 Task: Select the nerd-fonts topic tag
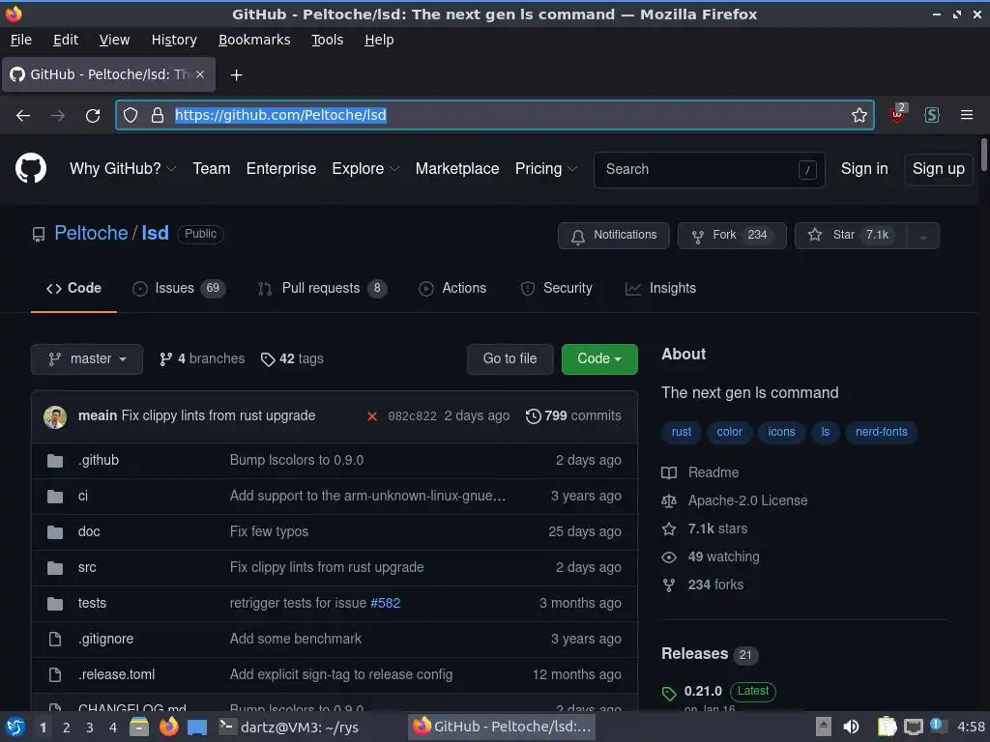[x=882, y=432]
